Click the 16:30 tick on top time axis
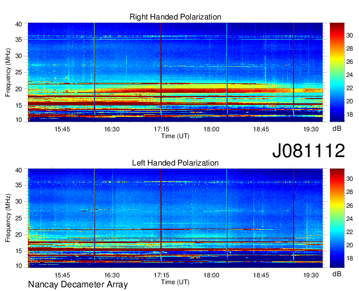Viewport: 359px width, 291px height. pos(112,129)
